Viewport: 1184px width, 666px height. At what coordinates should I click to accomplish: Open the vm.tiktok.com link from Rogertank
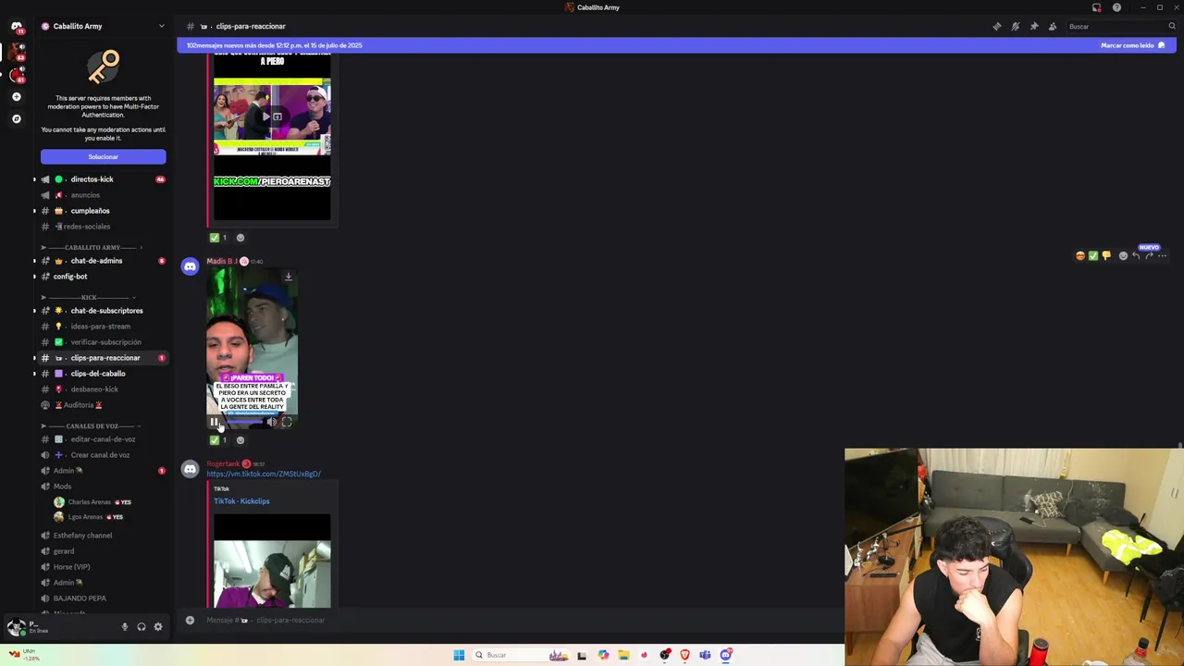[264, 474]
